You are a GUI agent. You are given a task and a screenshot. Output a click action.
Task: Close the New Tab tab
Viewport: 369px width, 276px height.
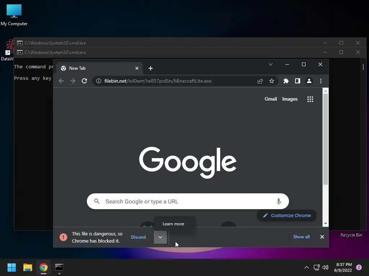tap(137, 68)
